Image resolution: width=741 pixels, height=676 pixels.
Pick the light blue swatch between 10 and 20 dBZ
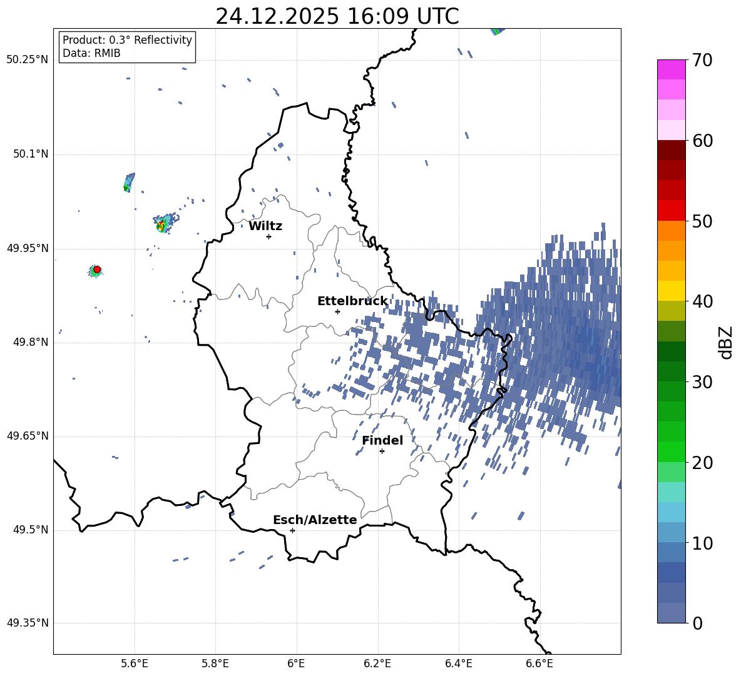671,512
